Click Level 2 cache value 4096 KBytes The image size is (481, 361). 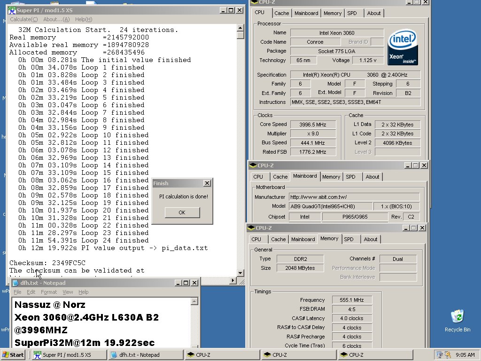point(397,143)
